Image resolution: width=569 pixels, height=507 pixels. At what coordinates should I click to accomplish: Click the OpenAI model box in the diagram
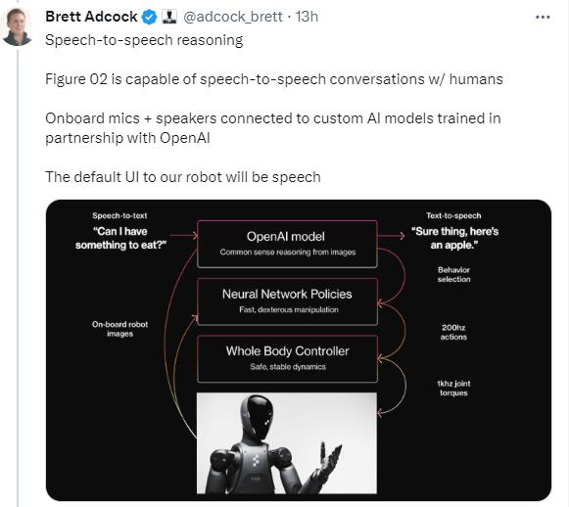287,244
